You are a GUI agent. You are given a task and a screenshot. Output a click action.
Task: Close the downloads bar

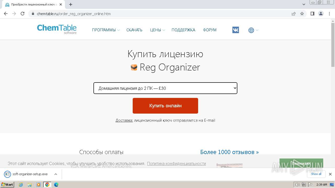330,174
